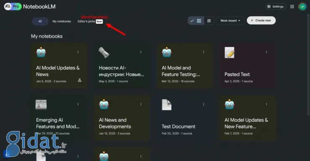Click the My notebooks section heading
310x161 pixels.
(x=46, y=36)
